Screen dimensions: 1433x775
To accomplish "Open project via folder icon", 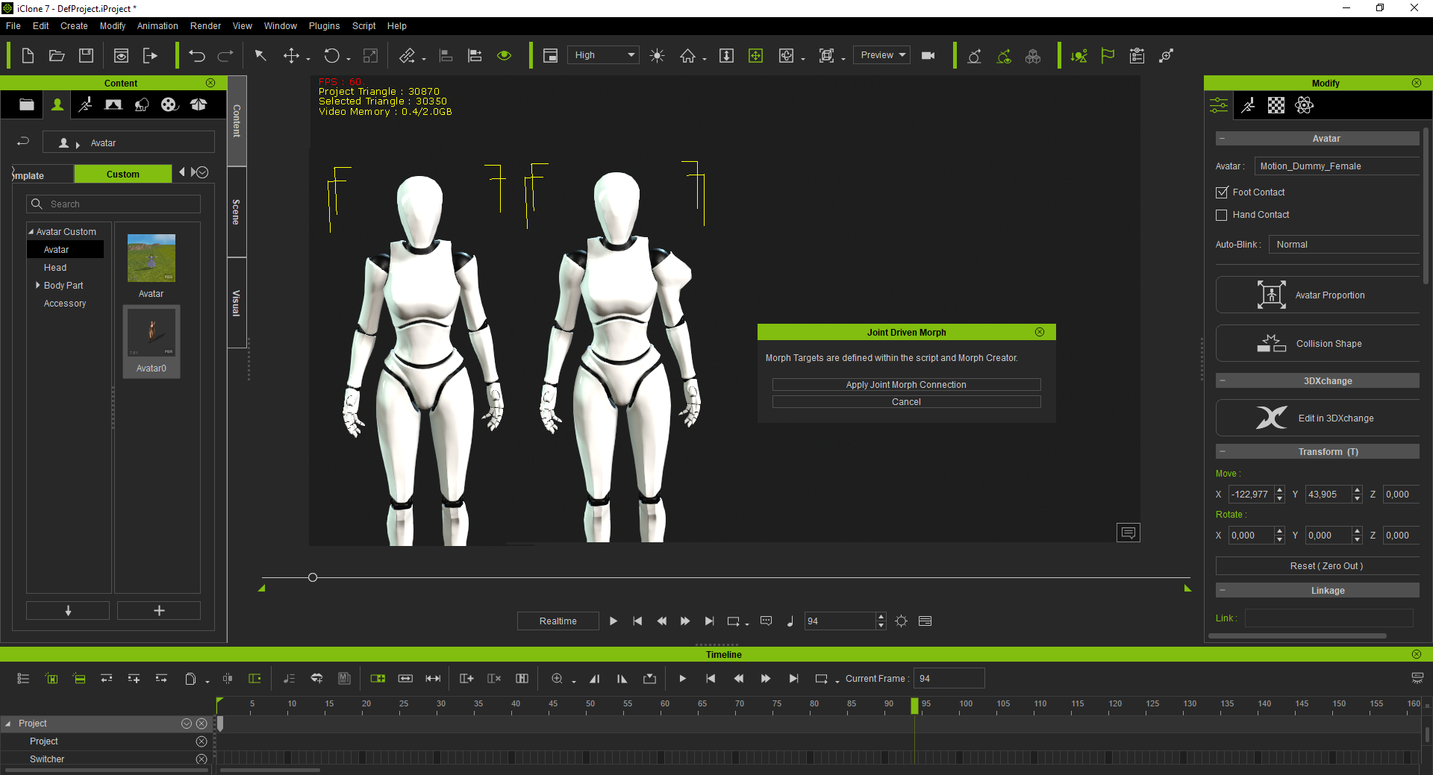I will [57, 55].
